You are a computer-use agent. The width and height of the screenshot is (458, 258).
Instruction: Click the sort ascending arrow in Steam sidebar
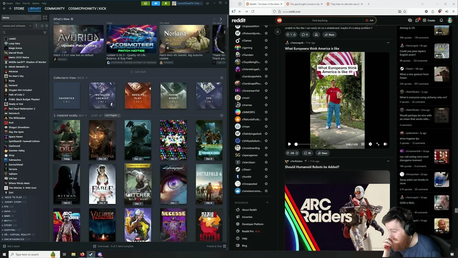[36, 26]
